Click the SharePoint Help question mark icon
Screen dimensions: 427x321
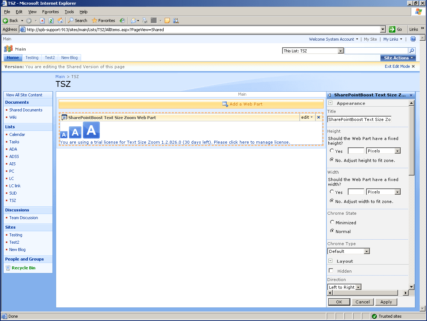coord(413,39)
